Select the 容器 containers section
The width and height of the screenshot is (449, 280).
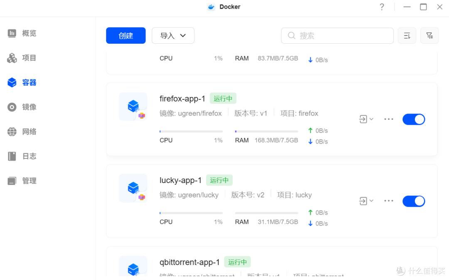point(22,82)
